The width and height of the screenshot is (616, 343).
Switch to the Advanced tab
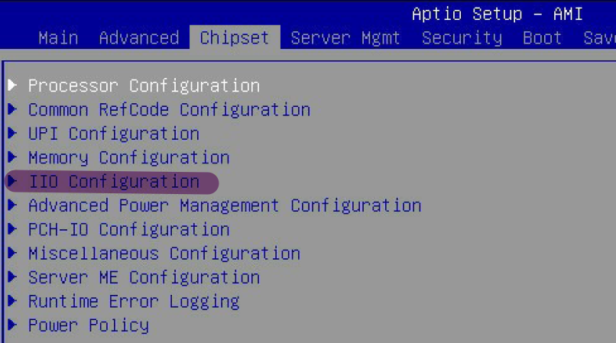(x=139, y=38)
